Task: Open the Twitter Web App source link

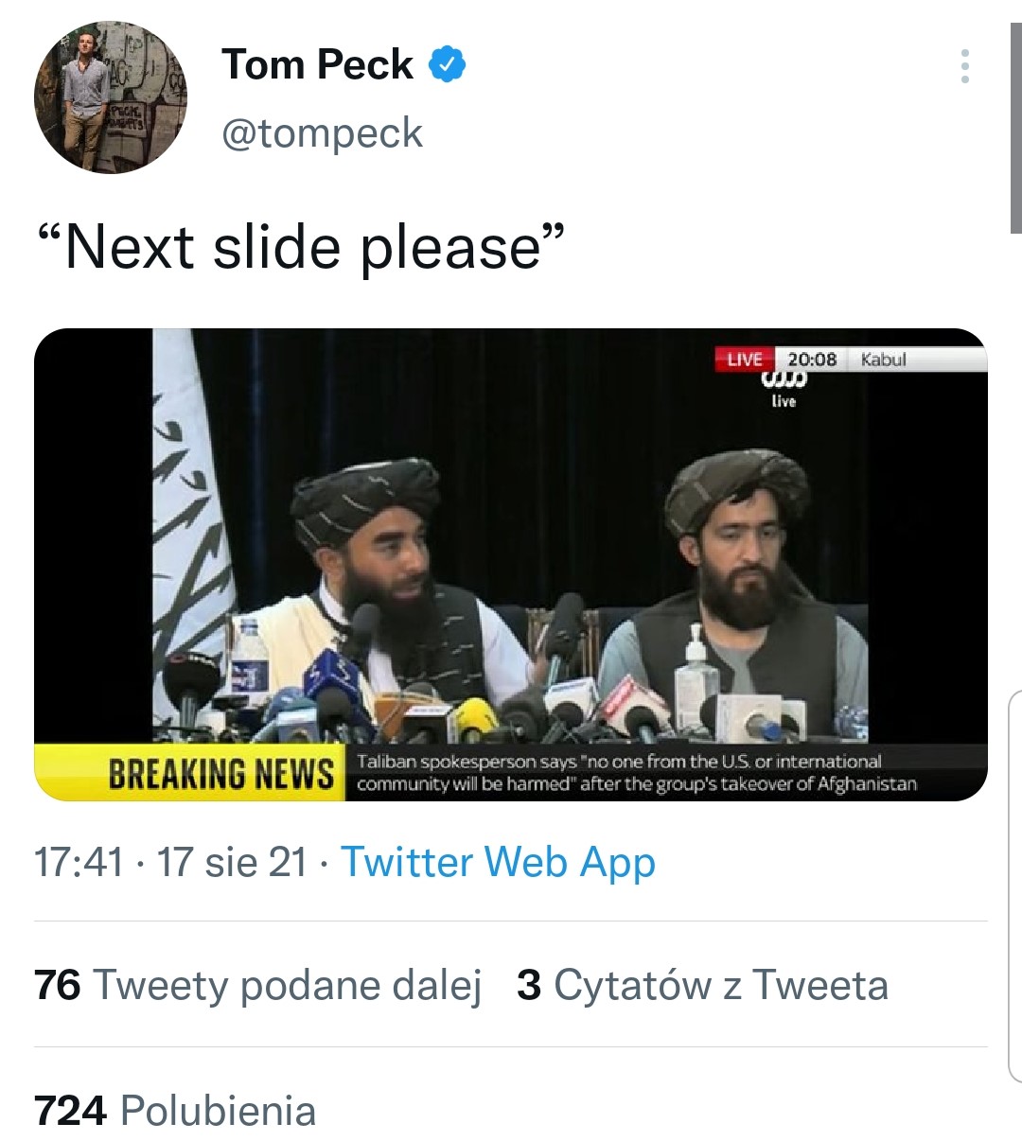Action: 498,862
